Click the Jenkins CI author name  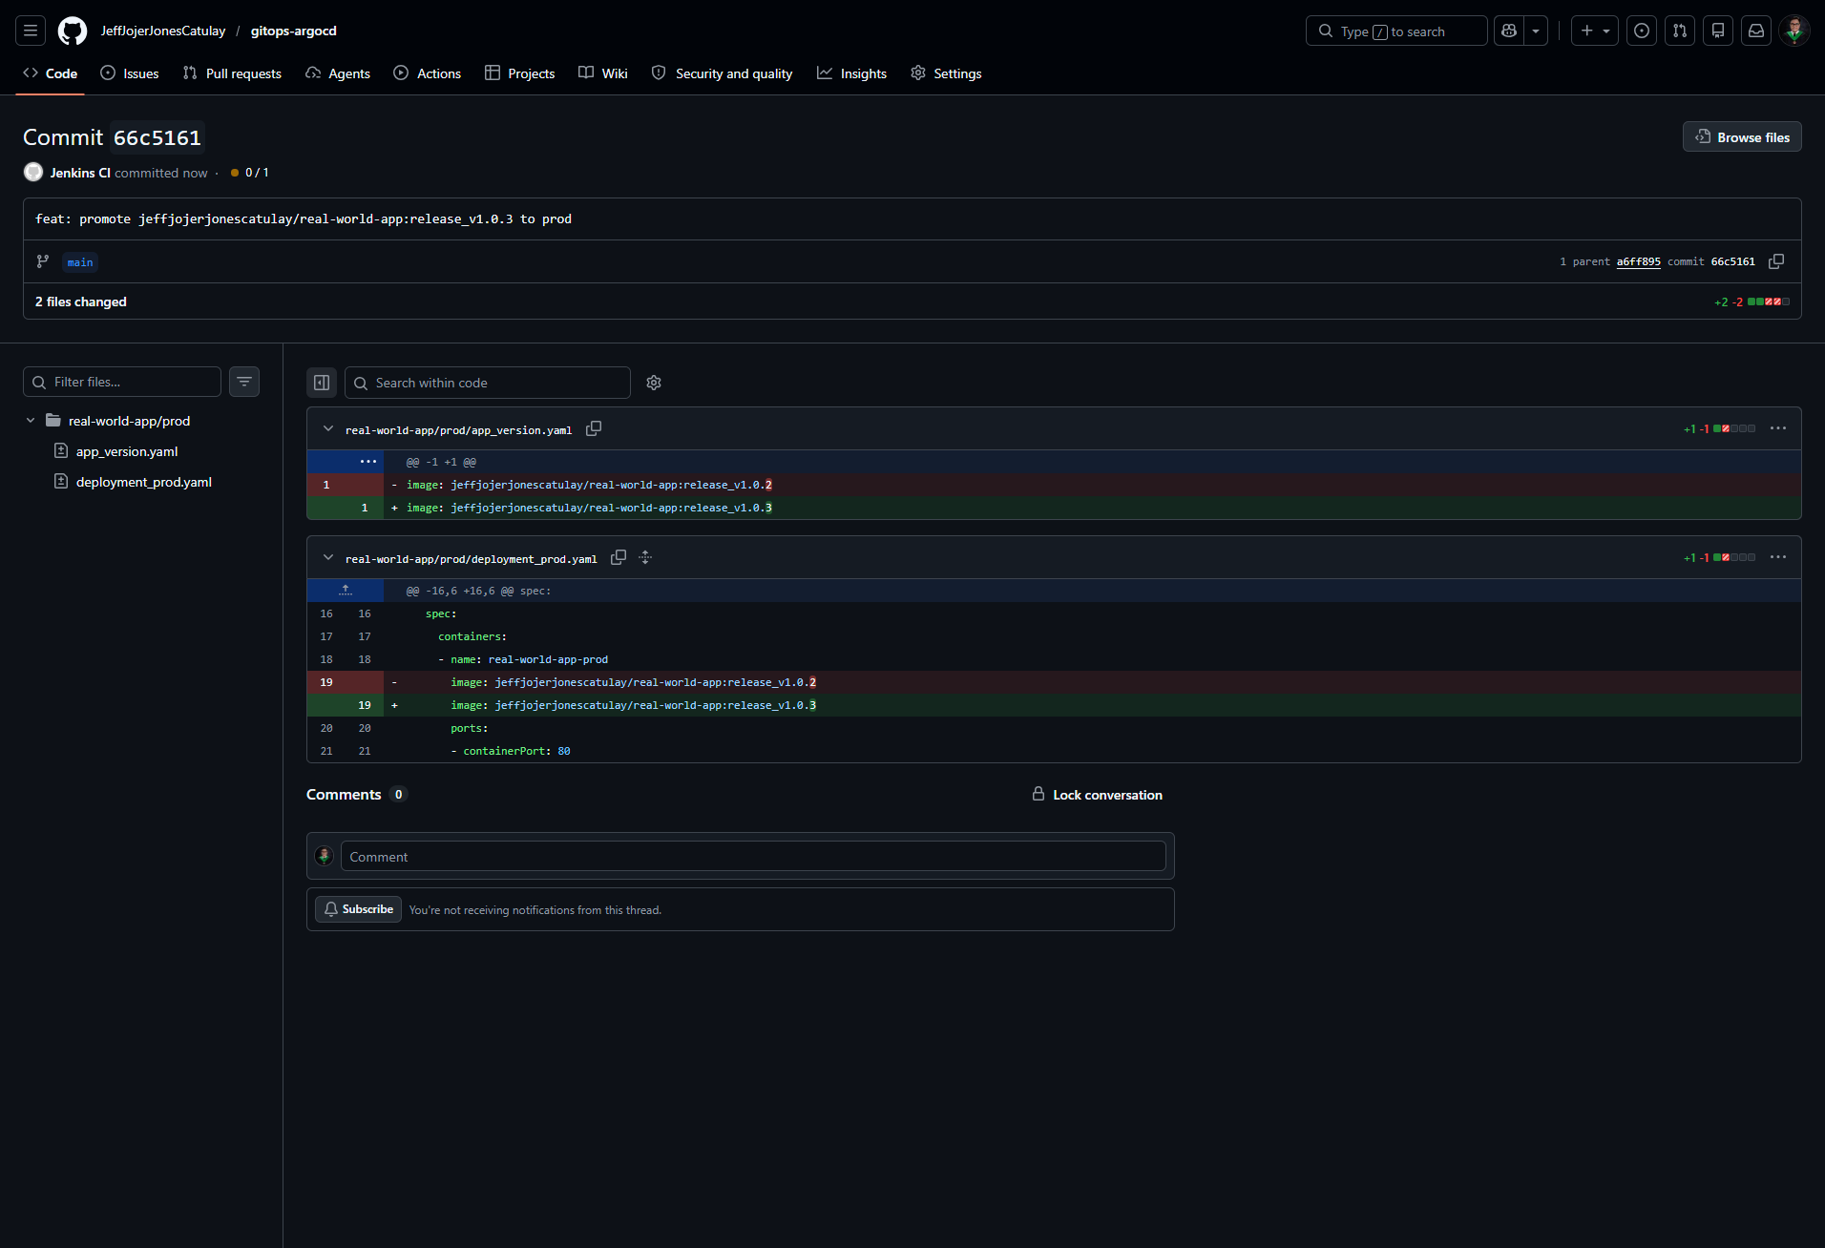(x=80, y=173)
